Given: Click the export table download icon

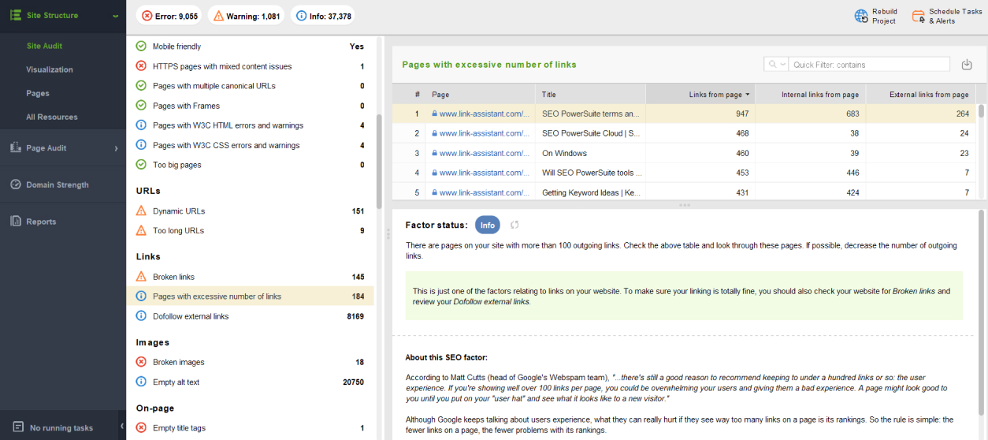Looking at the screenshot, I should click(967, 65).
